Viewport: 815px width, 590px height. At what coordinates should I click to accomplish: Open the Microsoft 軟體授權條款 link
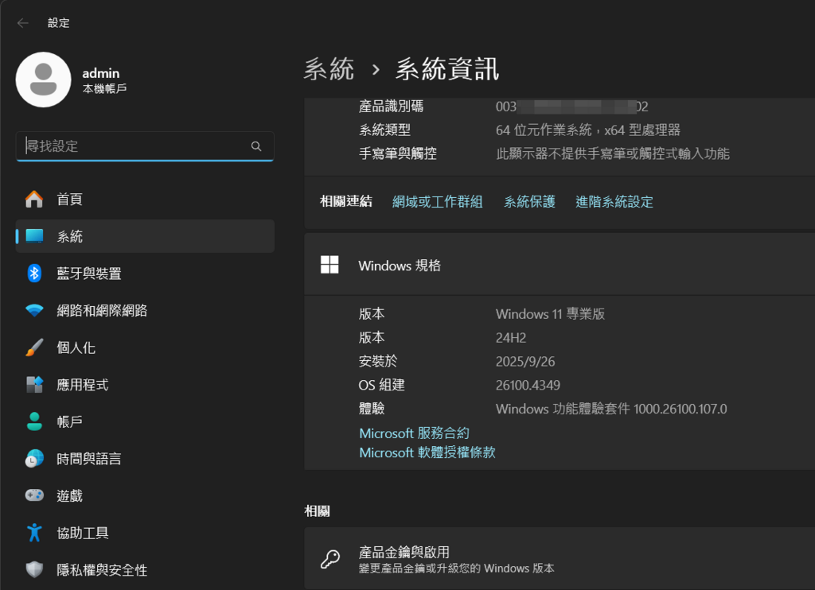pyautogui.click(x=427, y=452)
